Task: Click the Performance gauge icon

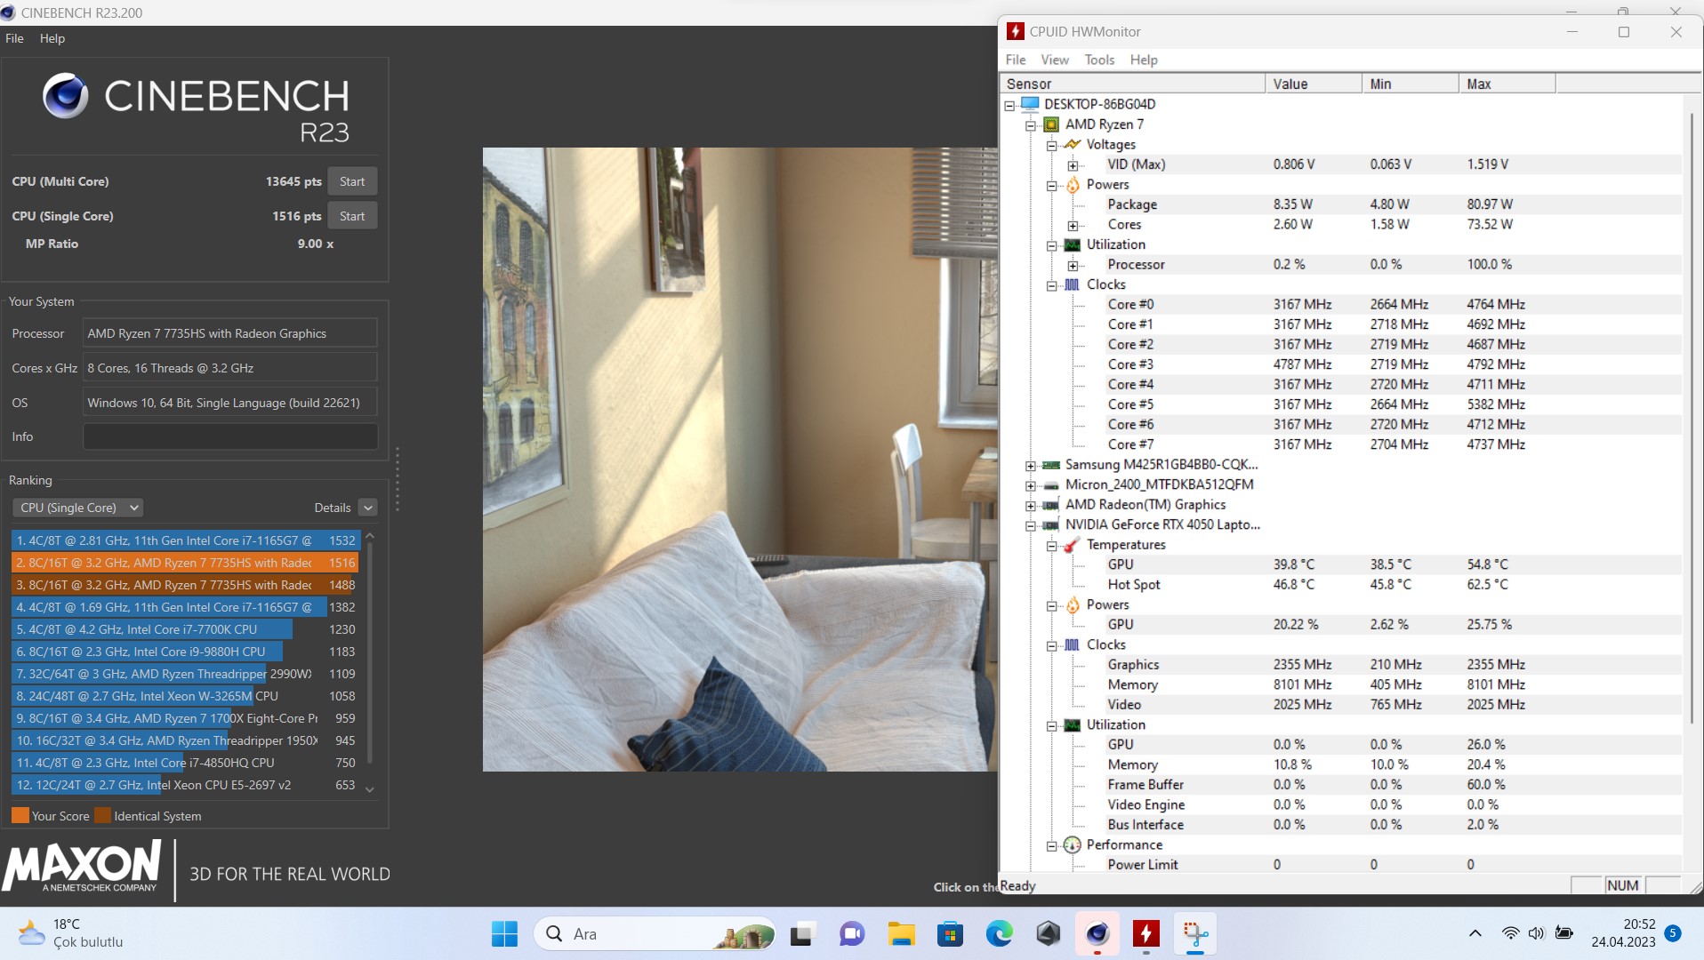Action: 1073,845
